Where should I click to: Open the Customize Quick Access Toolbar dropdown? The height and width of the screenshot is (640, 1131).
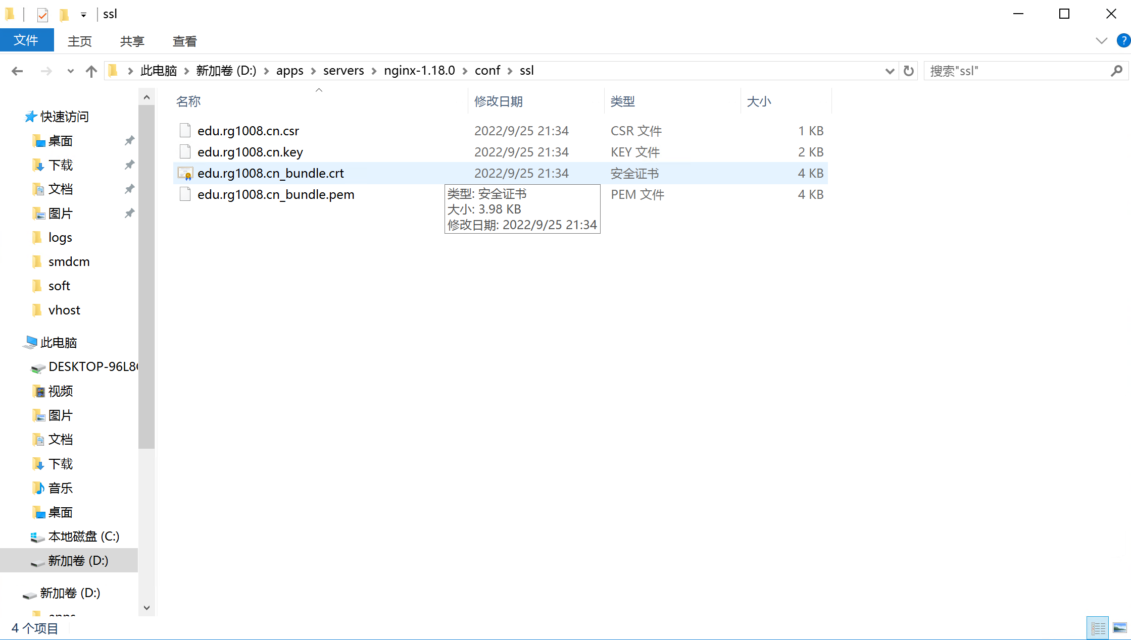(x=83, y=15)
